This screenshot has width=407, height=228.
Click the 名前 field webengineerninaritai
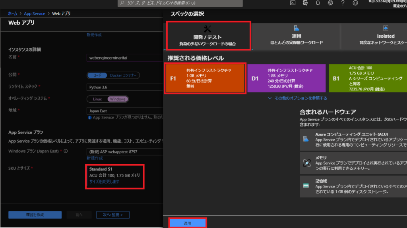[124, 58]
